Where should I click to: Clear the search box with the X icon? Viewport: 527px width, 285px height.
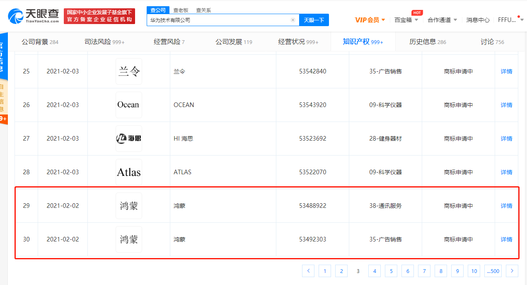[293, 20]
